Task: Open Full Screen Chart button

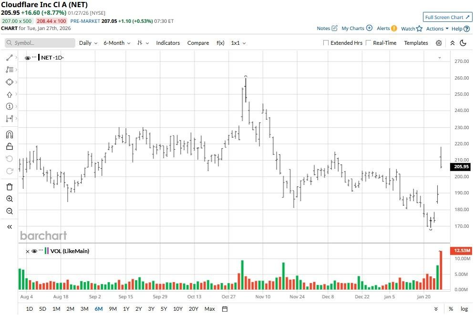Action: (x=447, y=17)
